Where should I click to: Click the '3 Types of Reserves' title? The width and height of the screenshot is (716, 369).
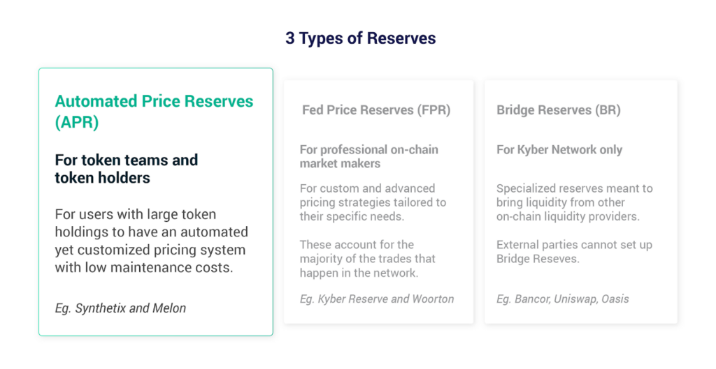tap(361, 38)
